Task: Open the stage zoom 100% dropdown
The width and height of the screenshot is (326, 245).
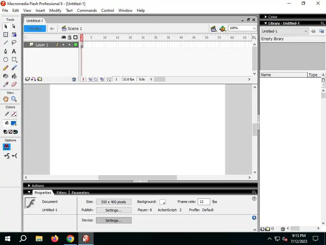Action: pyautogui.click(x=254, y=28)
